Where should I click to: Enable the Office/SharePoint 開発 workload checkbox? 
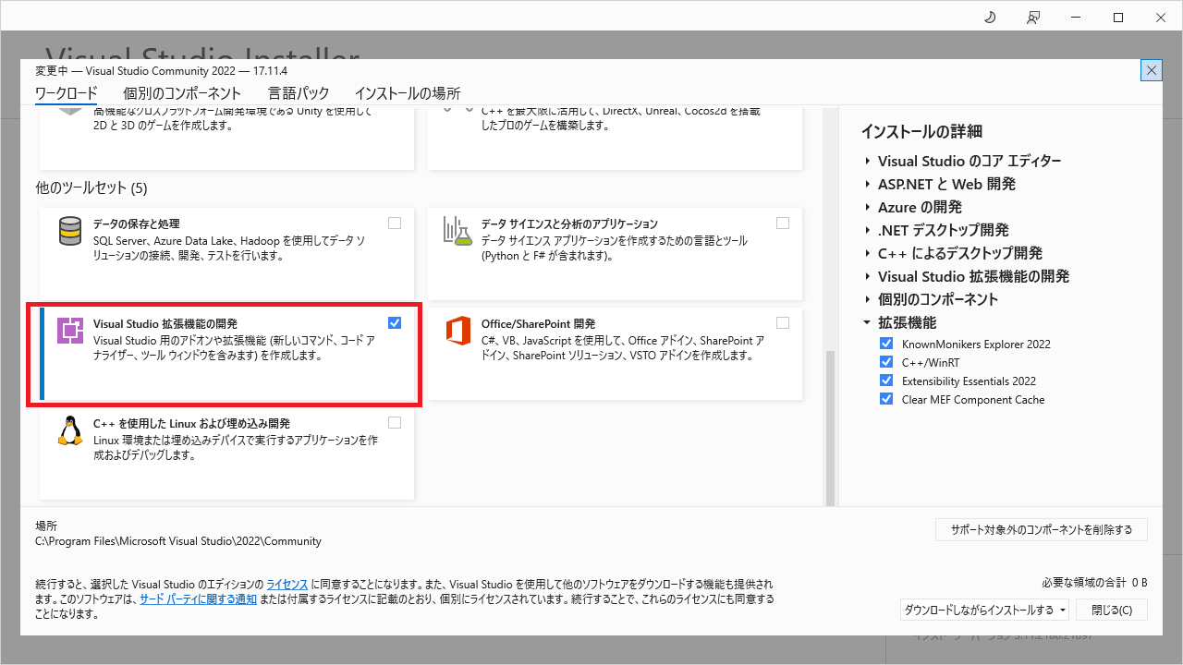[783, 322]
